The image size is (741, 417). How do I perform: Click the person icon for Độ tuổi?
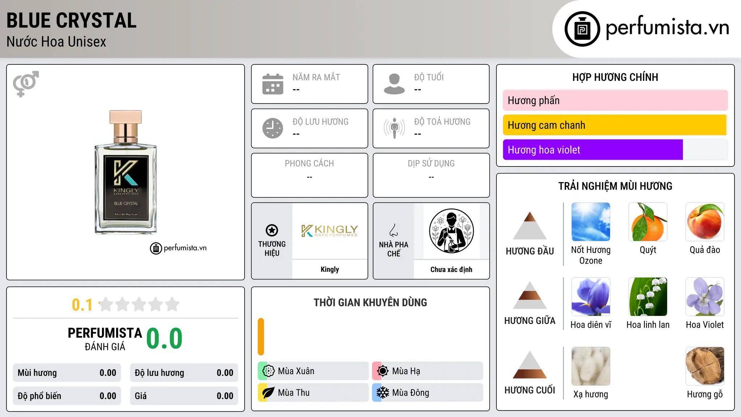coord(394,84)
